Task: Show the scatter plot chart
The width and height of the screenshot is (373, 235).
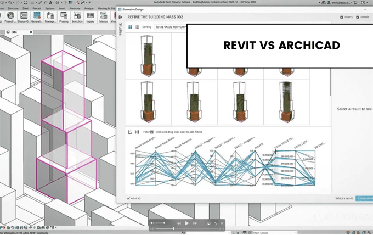Action: 130,132
